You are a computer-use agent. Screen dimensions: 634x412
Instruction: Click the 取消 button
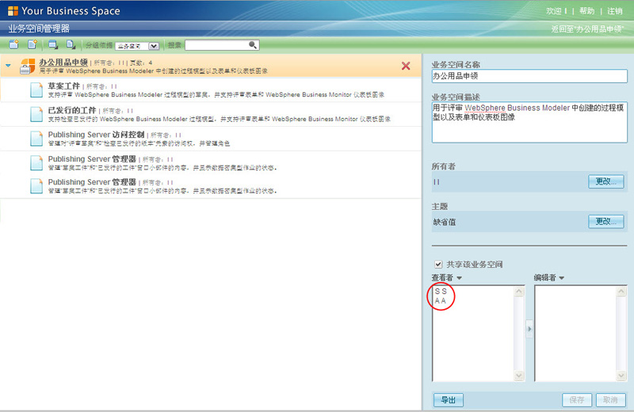[610, 400]
